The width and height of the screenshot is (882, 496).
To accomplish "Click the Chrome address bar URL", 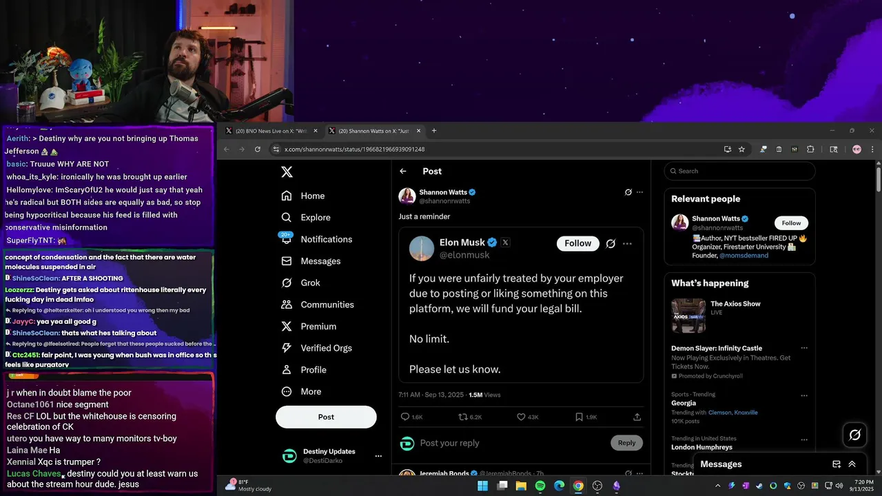I will [x=354, y=149].
